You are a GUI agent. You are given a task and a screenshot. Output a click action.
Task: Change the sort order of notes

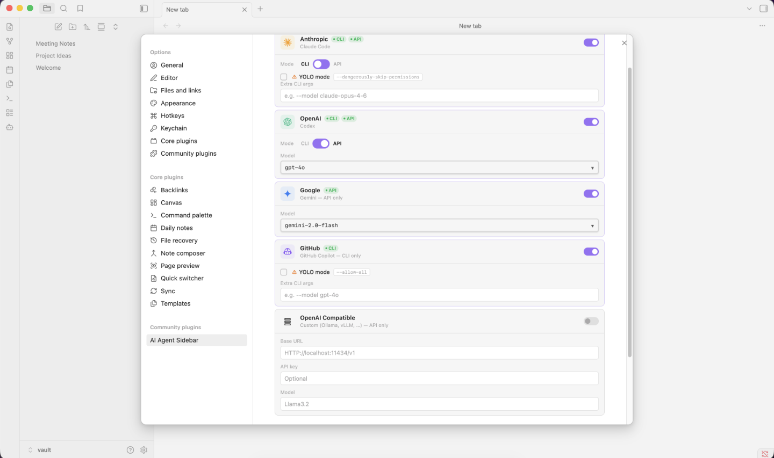pyautogui.click(x=87, y=26)
